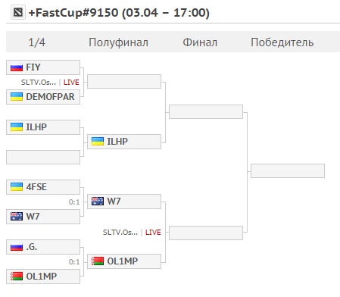This screenshot has height=297, width=340.
Task: Open the SLTV.Os... stream link in quarterfinals
Action: (39, 83)
